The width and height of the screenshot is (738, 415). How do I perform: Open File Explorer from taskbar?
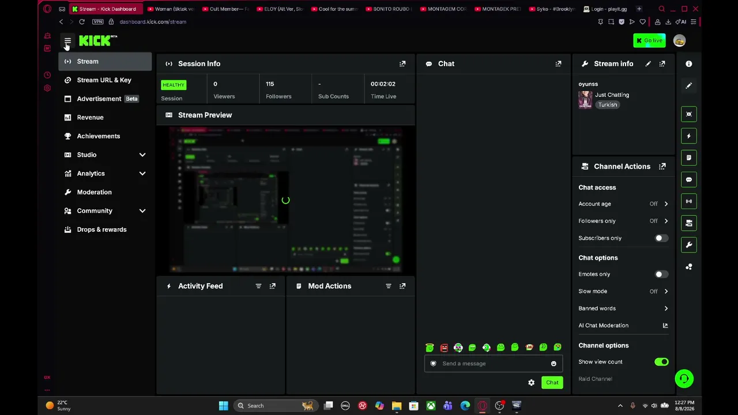coord(397,406)
